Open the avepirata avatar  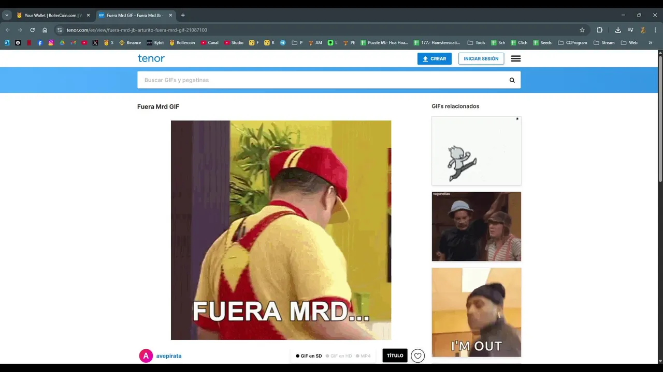(146, 355)
